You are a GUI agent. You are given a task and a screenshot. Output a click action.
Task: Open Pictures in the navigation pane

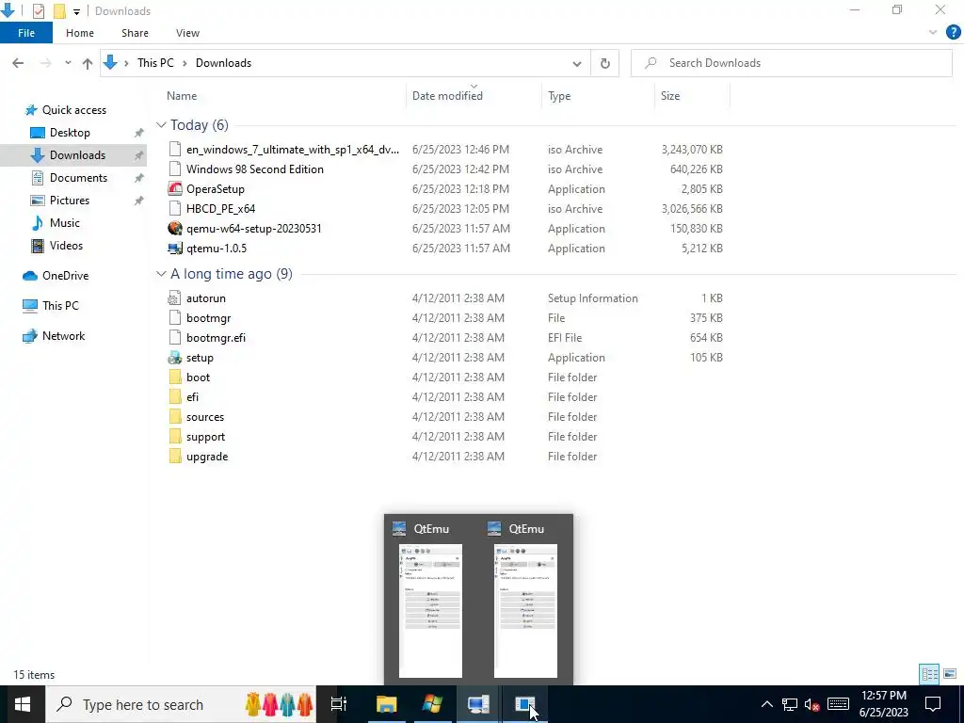[69, 201]
